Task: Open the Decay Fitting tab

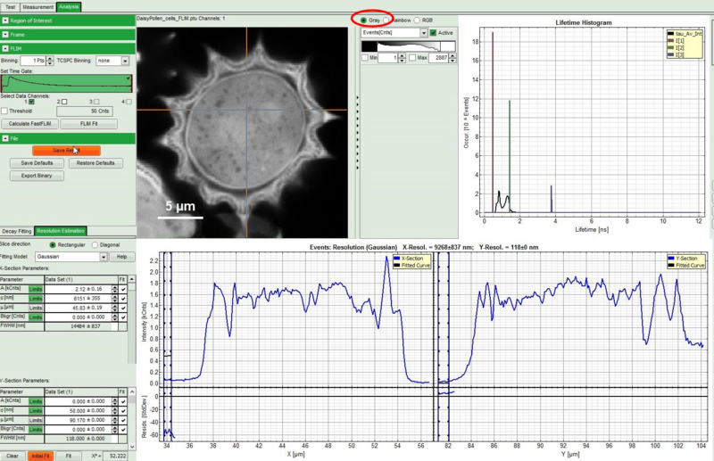Action: click(x=17, y=231)
